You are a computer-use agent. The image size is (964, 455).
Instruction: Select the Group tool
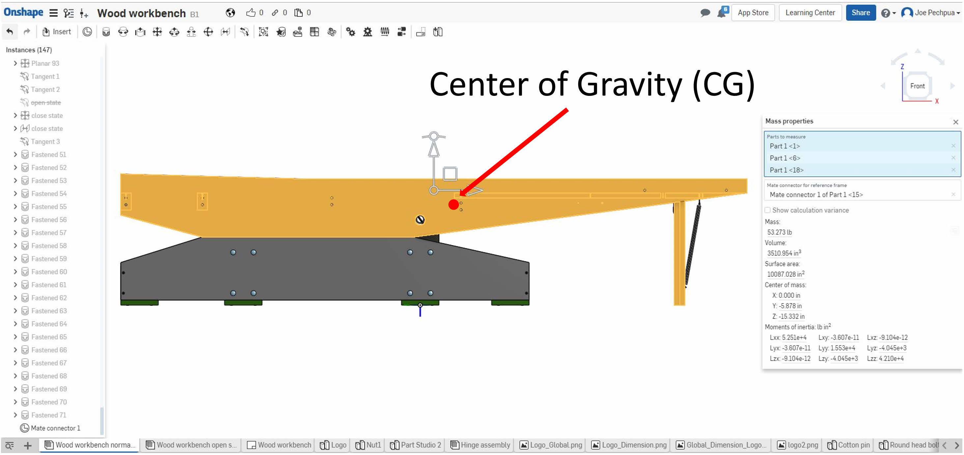264,32
